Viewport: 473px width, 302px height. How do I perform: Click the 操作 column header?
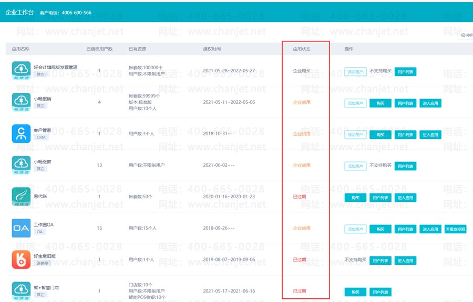coord(349,49)
